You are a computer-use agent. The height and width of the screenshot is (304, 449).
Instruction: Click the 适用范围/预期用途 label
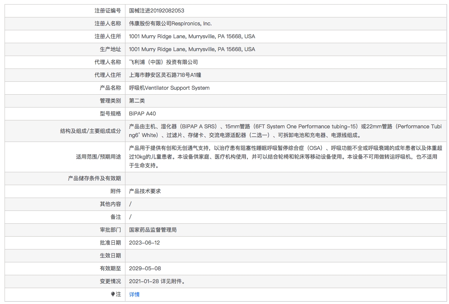tap(98, 157)
